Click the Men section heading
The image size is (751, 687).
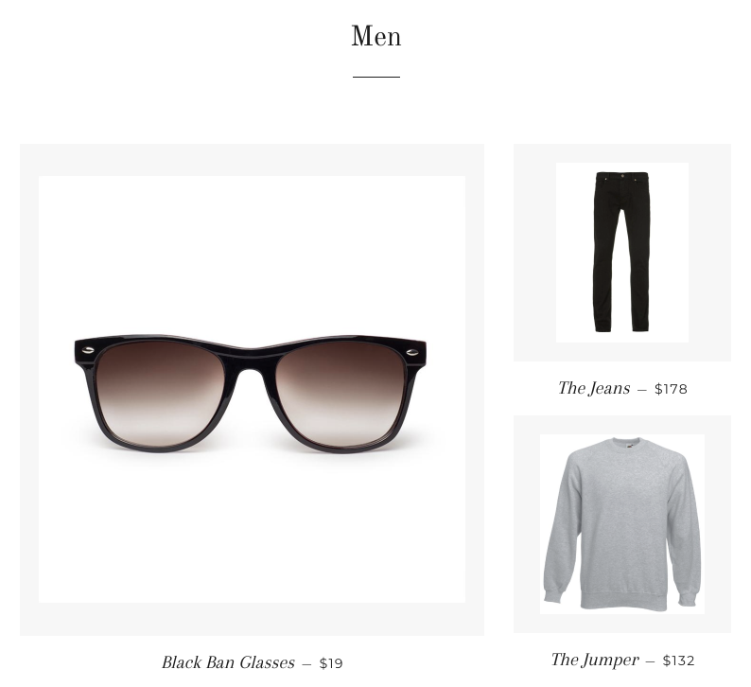376,36
